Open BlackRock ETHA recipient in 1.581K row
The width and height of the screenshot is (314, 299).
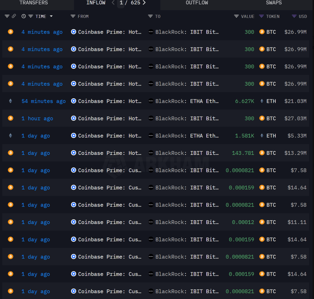pos(187,136)
